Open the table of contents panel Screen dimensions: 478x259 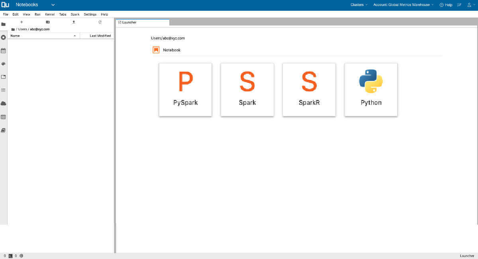pyautogui.click(x=3, y=90)
